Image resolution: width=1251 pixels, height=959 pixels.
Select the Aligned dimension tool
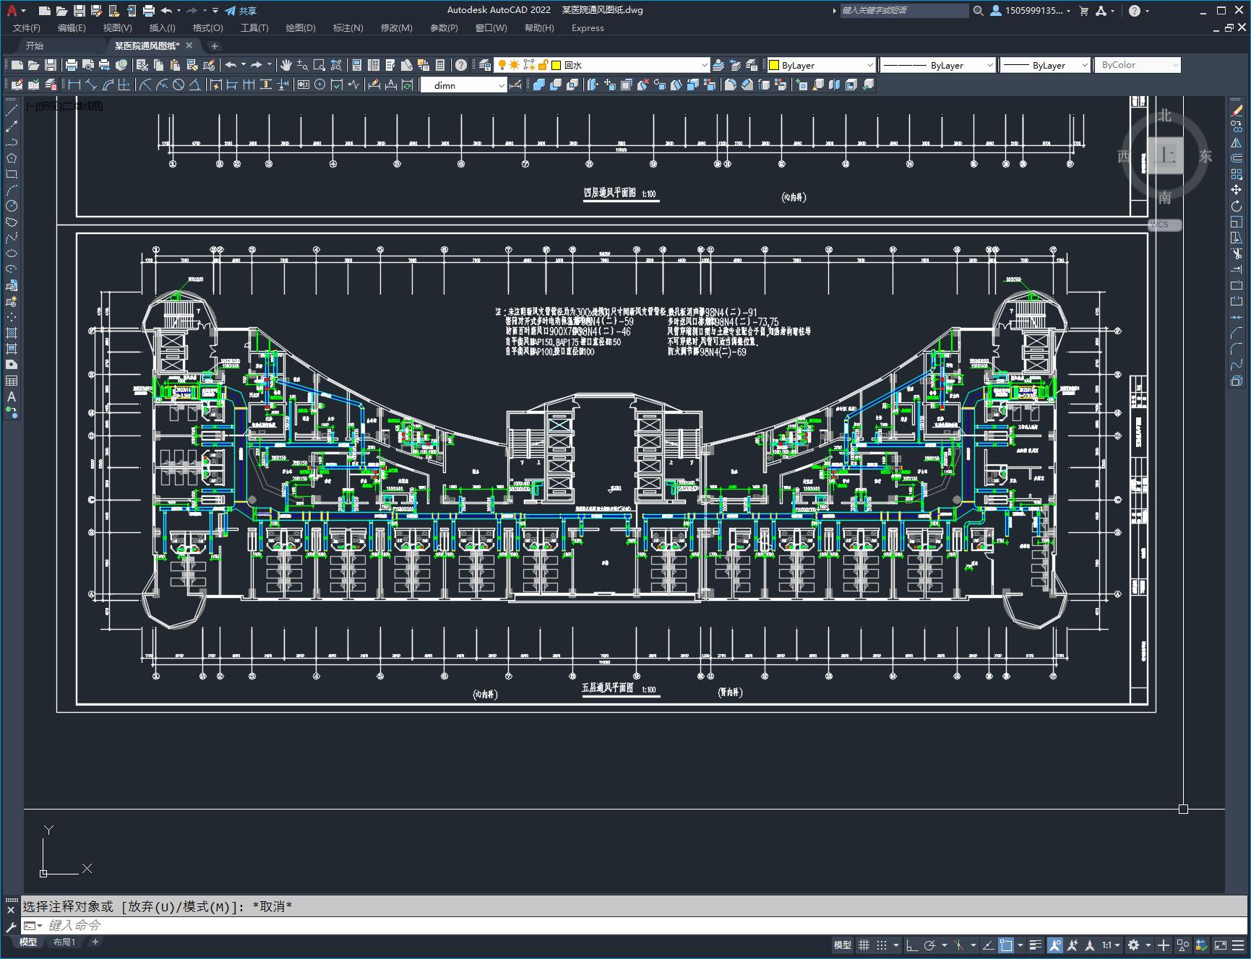click(x=90, y=84)
